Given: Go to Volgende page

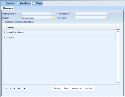Looking at the screenshot, I should [77, 88].
